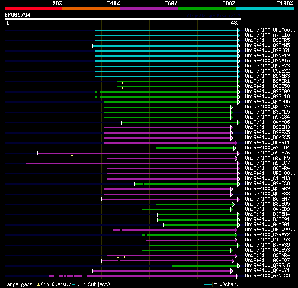Screen dimensions: 298x288
Task: Select the UniRef100_B3T5H4 label
Action: pos(267,214)
